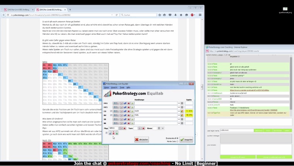Open Firefox downloads arrow icon
294x166 pixels.
(176, 15)
